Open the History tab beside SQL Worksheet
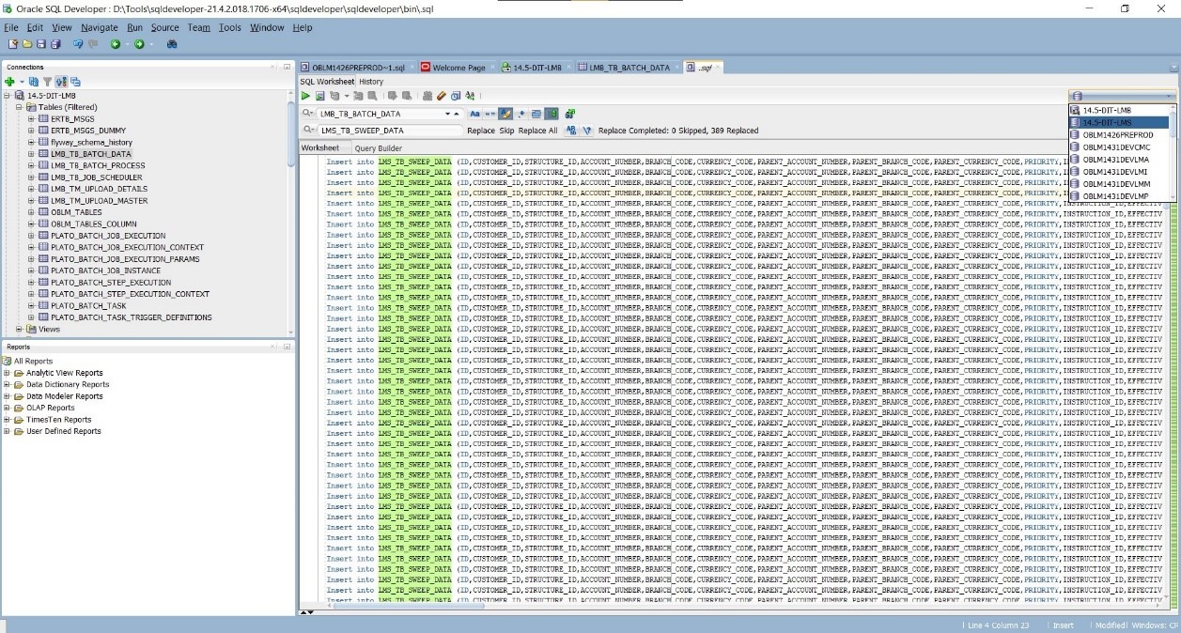The height and width of the screenshot is (633, 1181). [371, 82]
